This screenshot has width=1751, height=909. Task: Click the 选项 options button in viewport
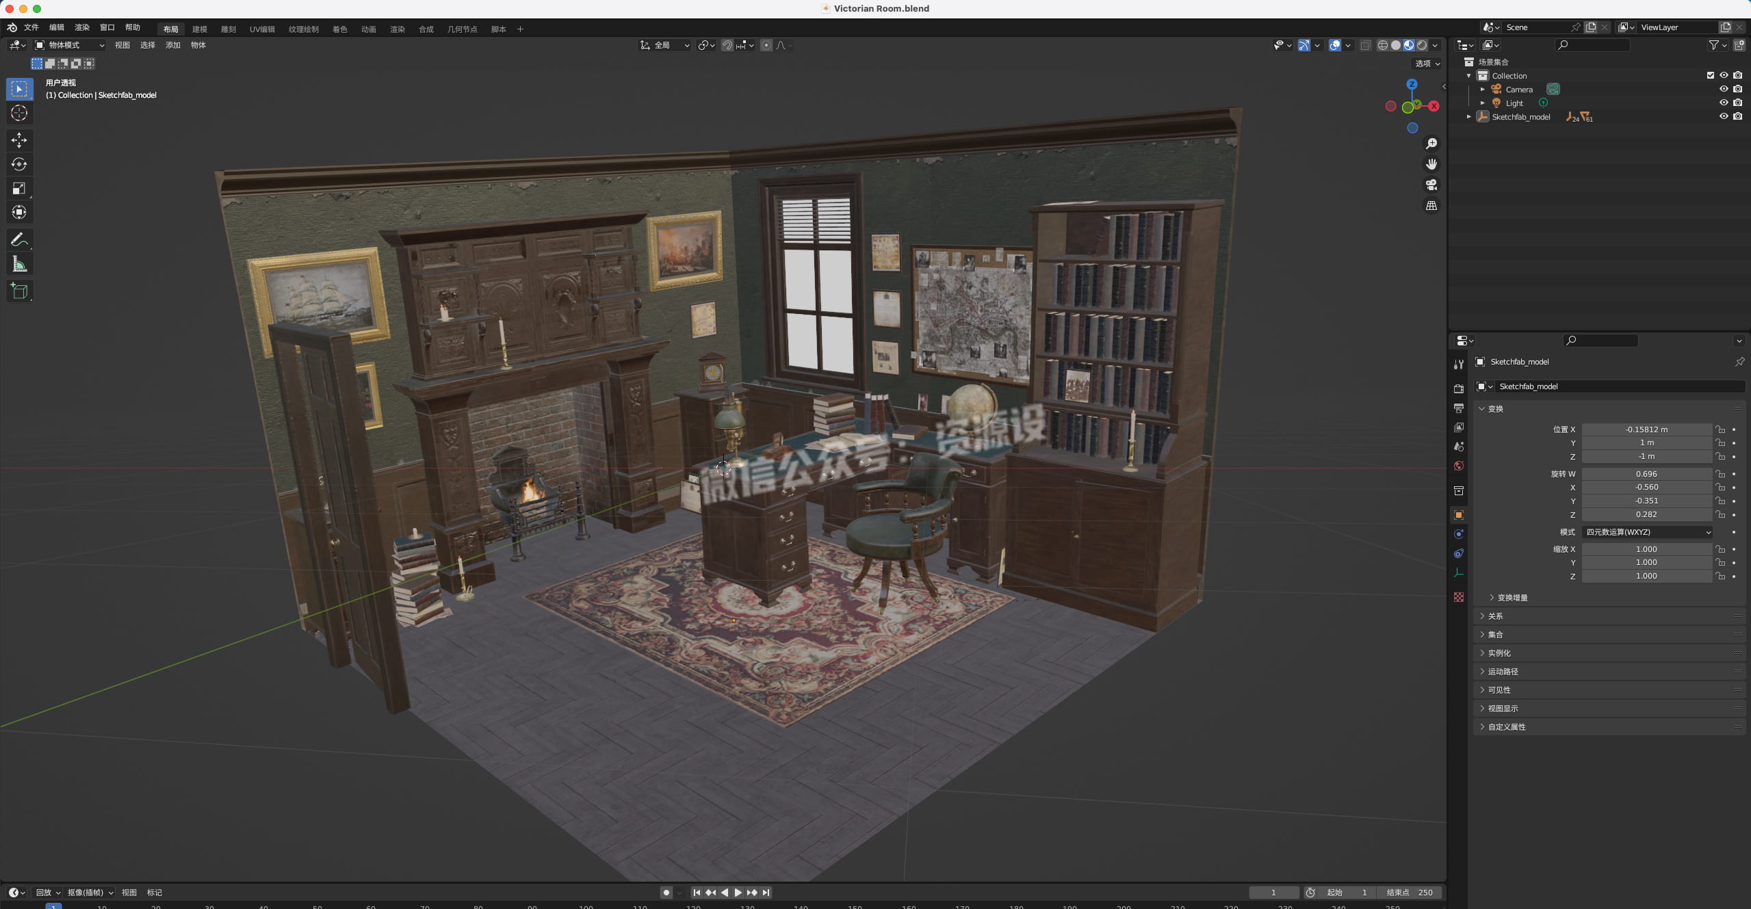[1427, 64]
